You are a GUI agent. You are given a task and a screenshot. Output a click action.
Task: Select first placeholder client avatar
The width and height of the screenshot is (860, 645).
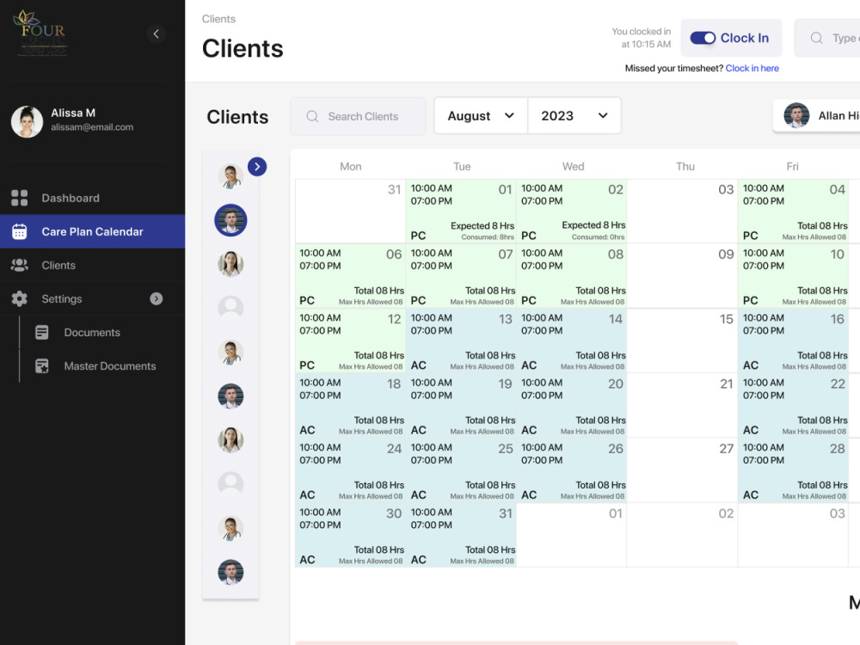(230, 308)
